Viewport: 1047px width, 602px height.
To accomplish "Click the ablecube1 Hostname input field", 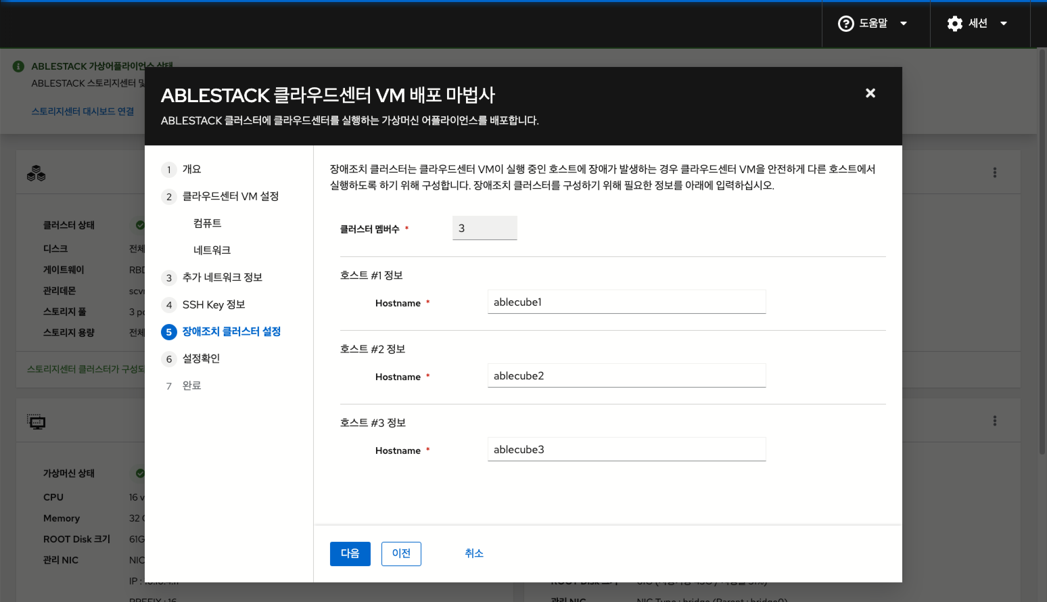I will [626, 302].
